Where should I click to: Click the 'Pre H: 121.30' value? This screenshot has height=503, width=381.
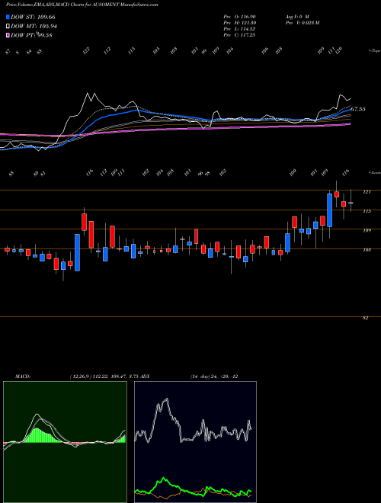(239, 23)
